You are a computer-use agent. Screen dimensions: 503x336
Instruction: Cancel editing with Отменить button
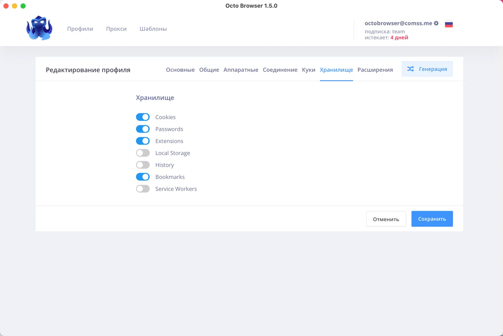tap(386, 219)
